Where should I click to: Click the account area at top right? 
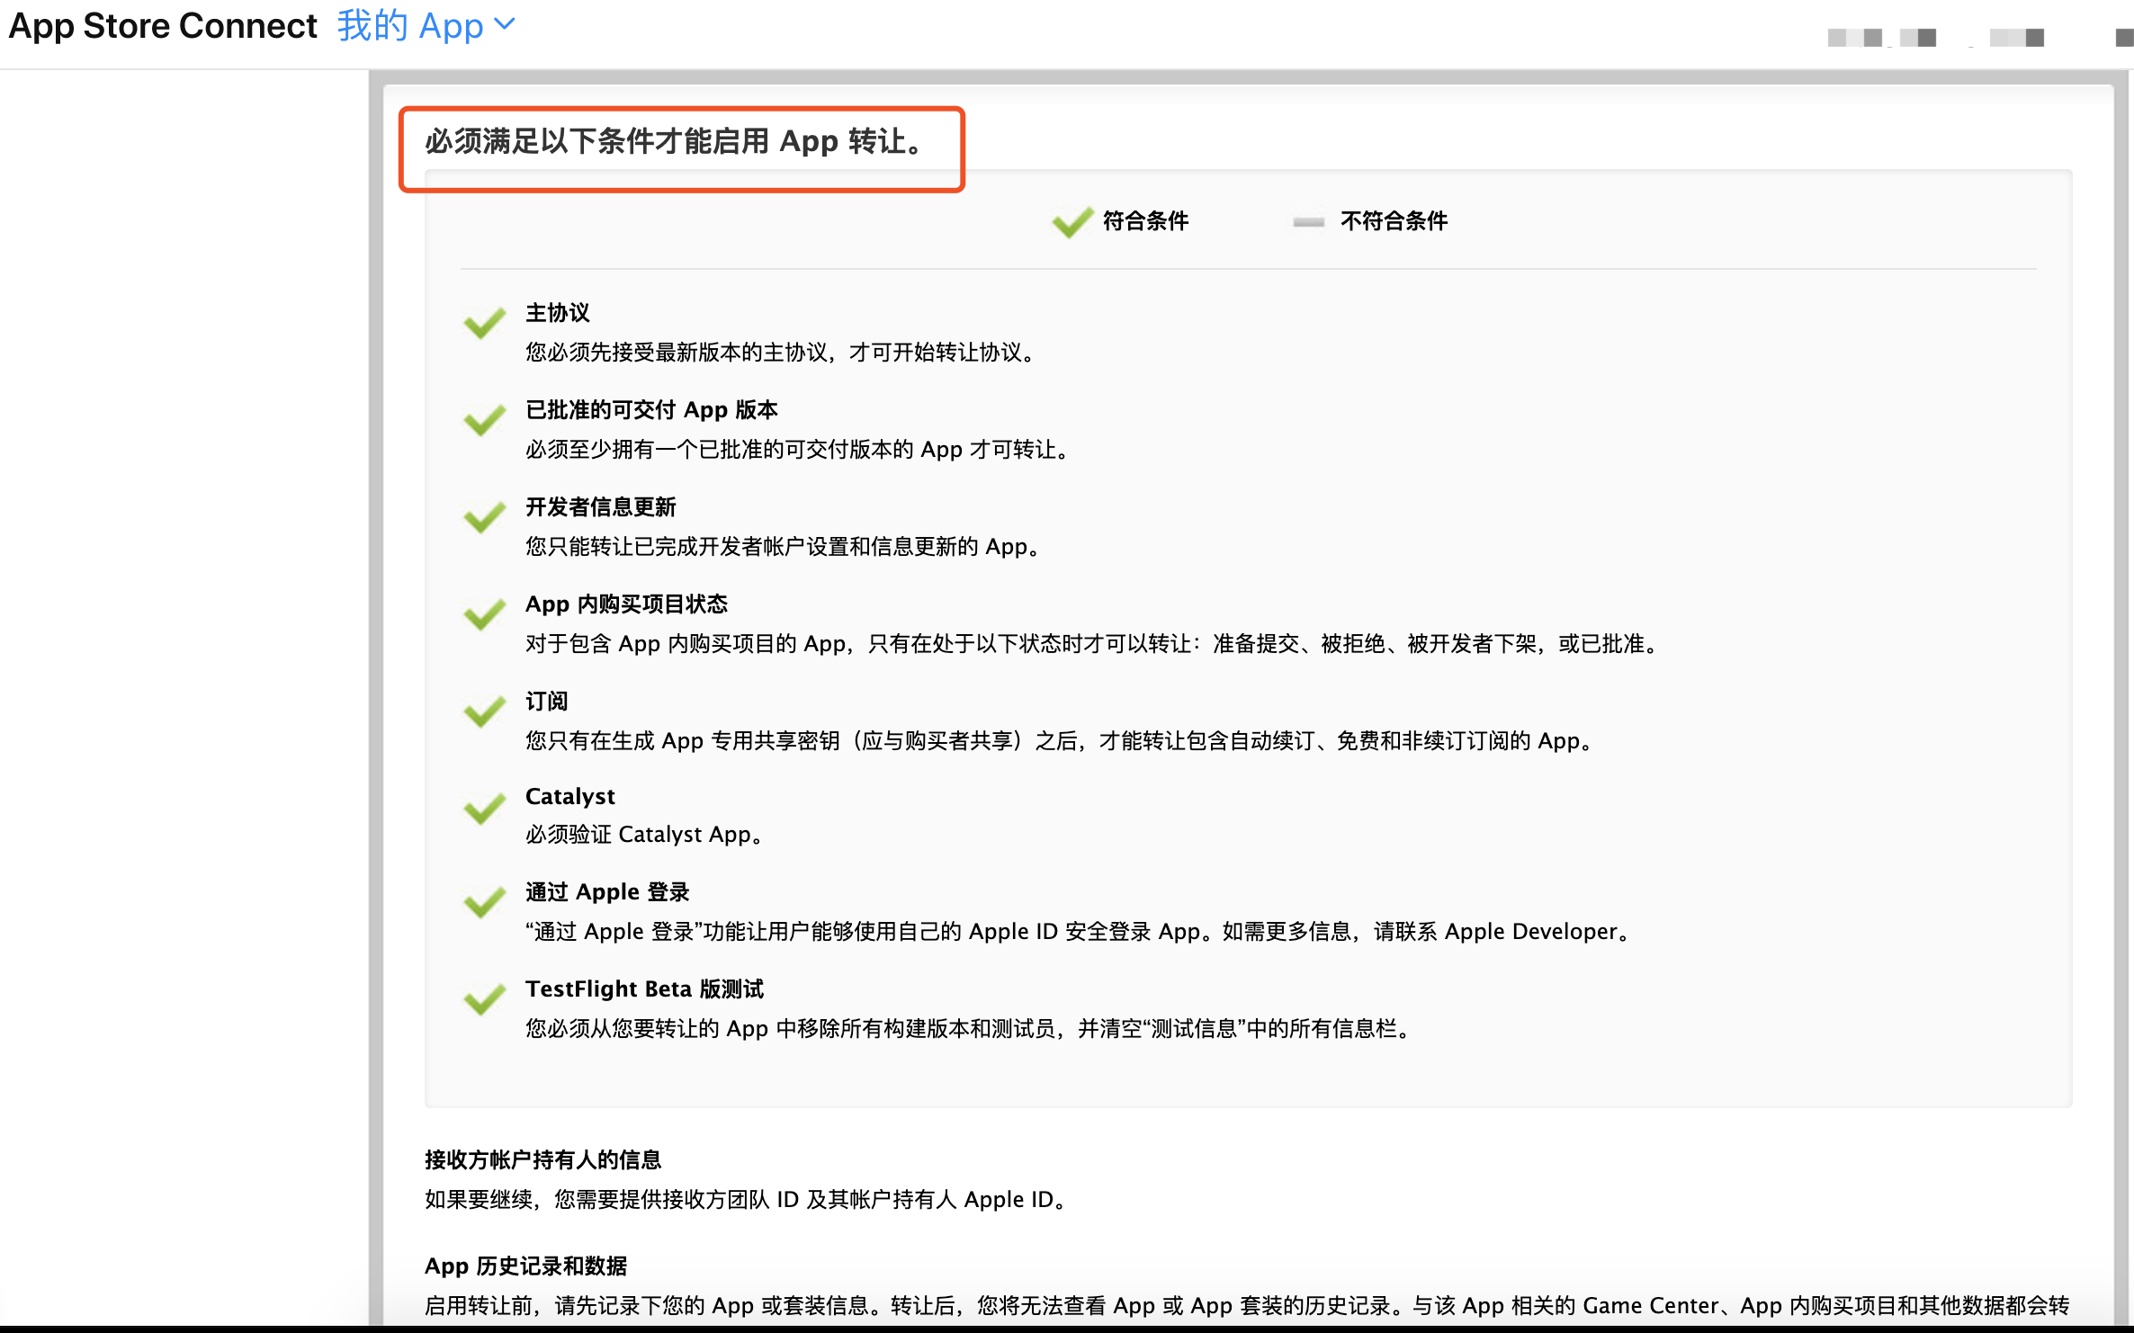coord(1934,36)
